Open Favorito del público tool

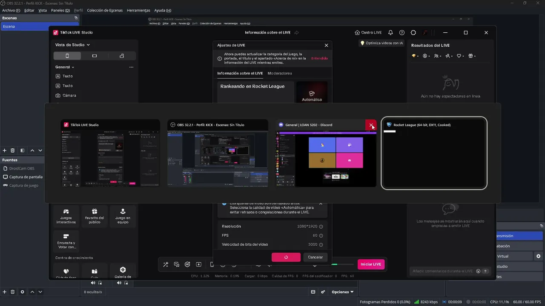point(95,217)
